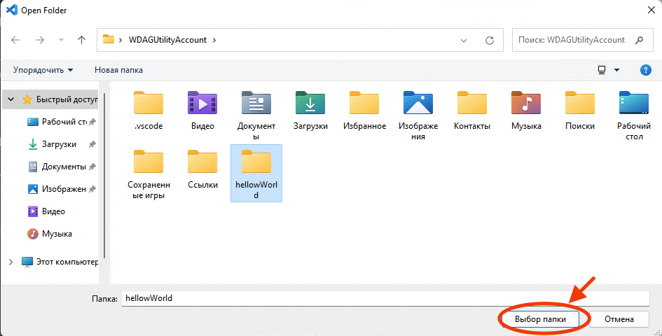Select the hellowWorld folder
This screenshot has width=662, height=336.
pos(256,162)
